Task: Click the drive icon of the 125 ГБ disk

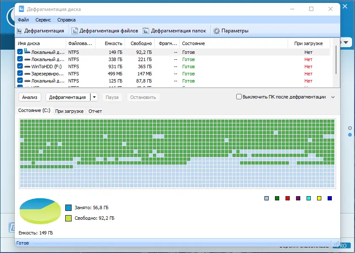Action: tap(27, 81)
